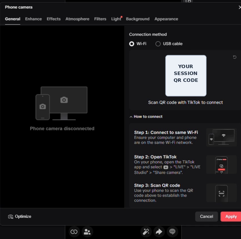Image resolution: width=241 pixels, height=239 pixels.
Task: Open the Light tab
Action: pyautogui.click(x=116, y=19)
